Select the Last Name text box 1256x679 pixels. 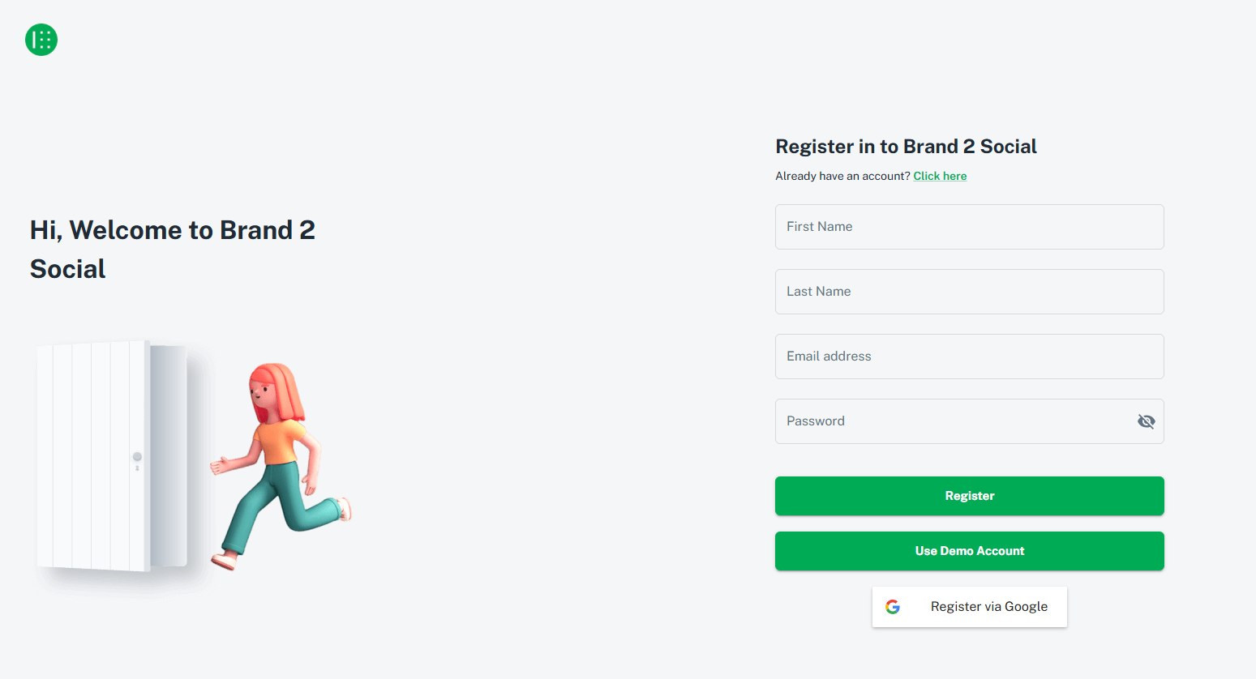[969, 292]
